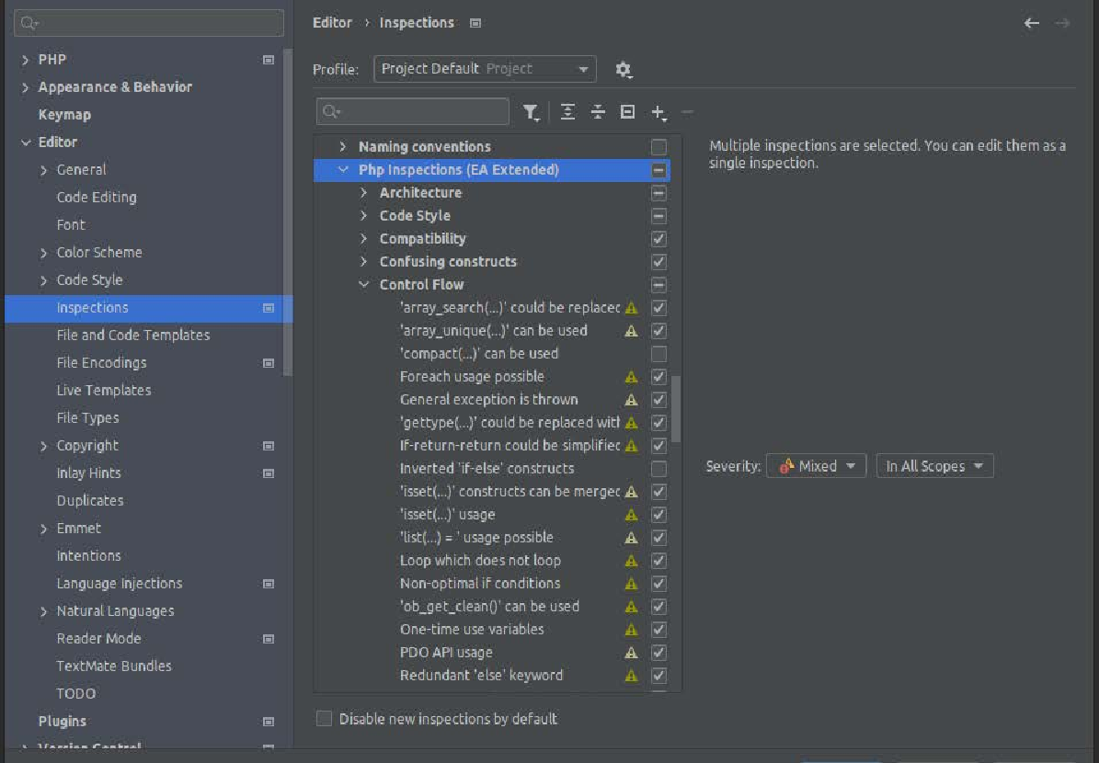Click the project-level icon on the sidebar Inspections row

coord(269,308)
